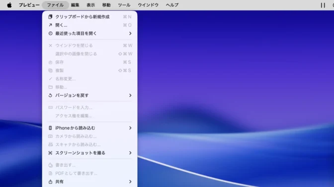Expand 最近使った項目を開く submenu chevron
The width and height of the screenshot is (334, 187).
click(x=130, y=33)
